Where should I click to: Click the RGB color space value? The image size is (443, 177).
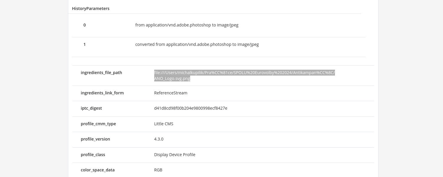[158, 170]
